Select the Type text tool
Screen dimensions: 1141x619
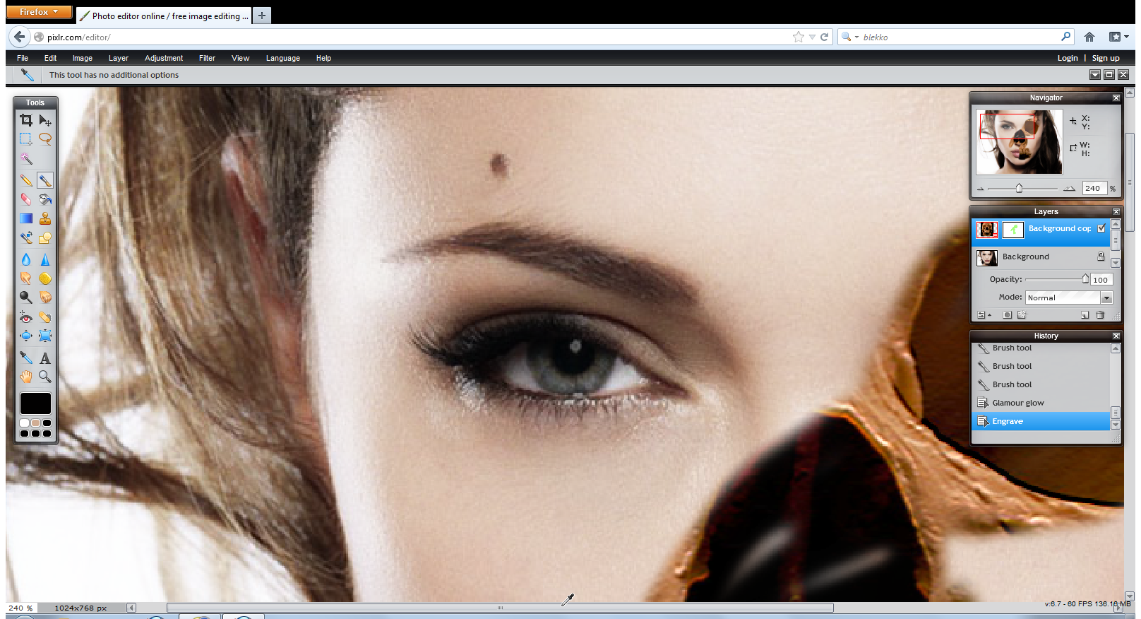tap(45, 358)
